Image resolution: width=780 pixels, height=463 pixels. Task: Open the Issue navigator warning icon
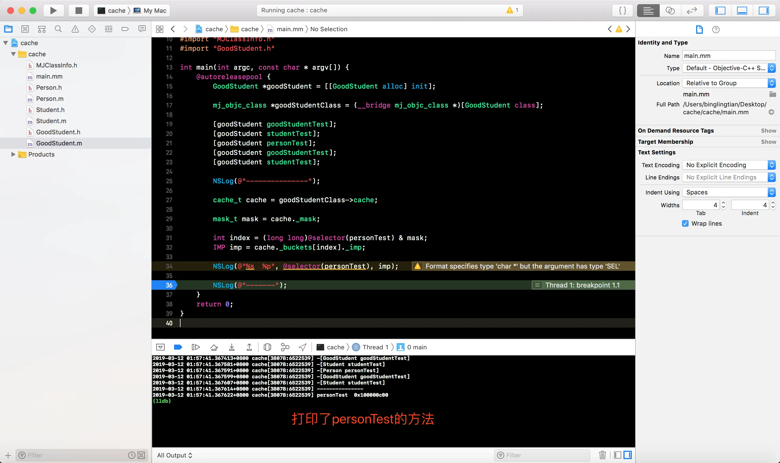(75, 29)
